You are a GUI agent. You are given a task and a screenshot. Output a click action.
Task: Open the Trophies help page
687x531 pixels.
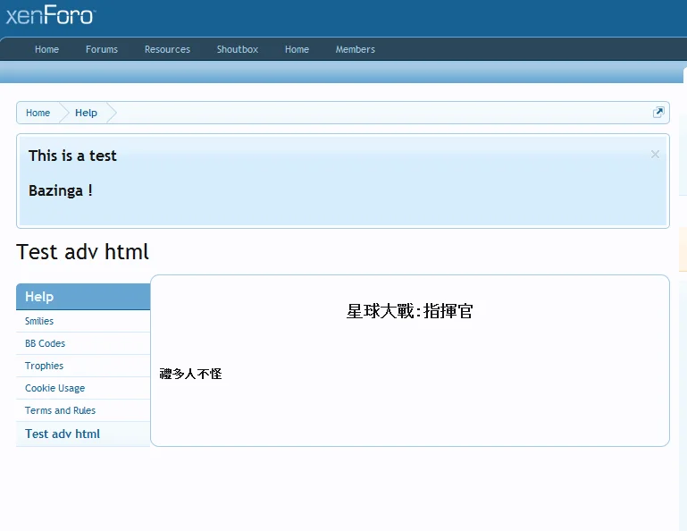click(44, 366)
